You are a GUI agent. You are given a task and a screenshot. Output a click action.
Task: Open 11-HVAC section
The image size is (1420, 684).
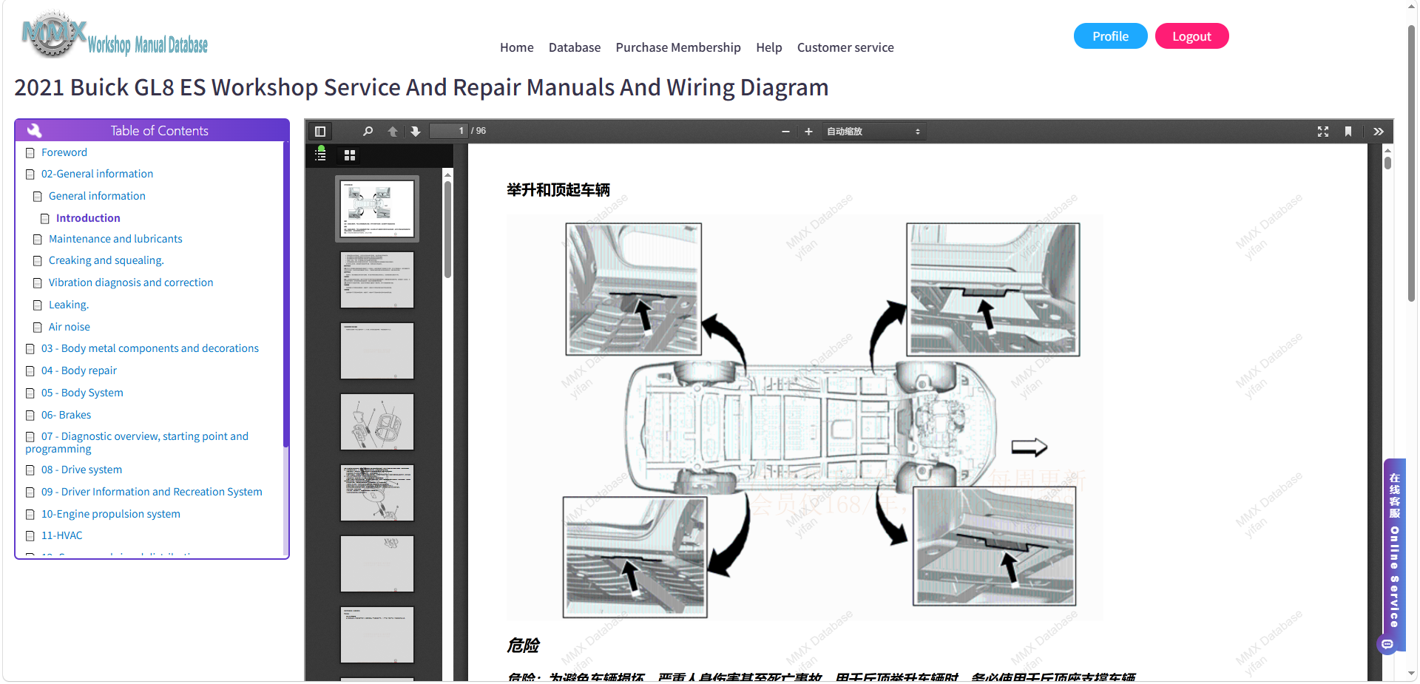pyautogui.click(x=62, y=535)
